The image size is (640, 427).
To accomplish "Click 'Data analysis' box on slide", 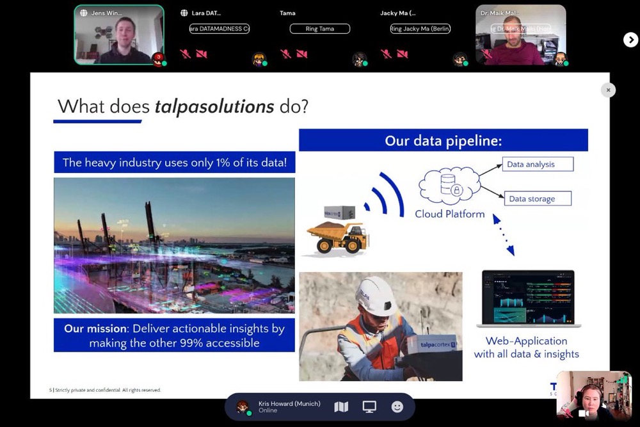I will 538,164.
